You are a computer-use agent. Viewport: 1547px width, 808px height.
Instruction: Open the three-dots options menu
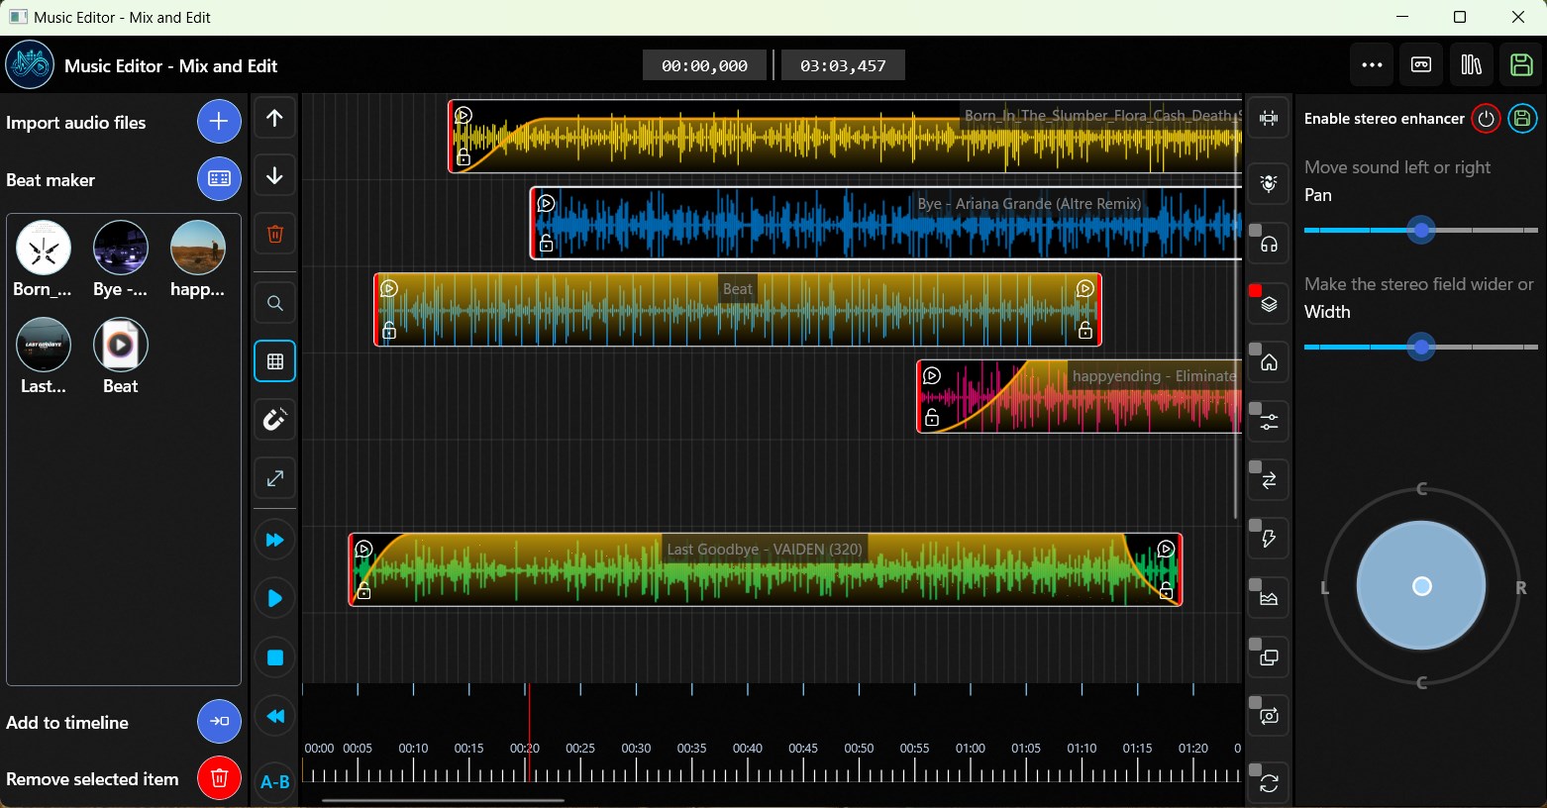click(x=1372, y=64)
